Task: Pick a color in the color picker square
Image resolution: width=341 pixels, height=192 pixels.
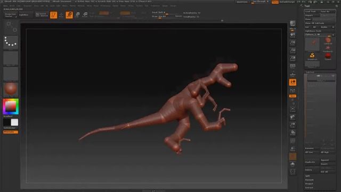Action: (x=11, y=107)
